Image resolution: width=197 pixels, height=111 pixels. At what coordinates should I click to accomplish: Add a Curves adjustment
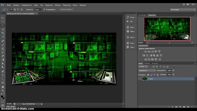(x=152, y=51)
